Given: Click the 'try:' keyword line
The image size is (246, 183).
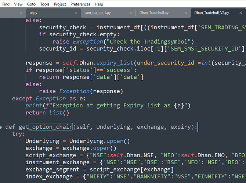Looking at the screenshot, I should (18, 134).
